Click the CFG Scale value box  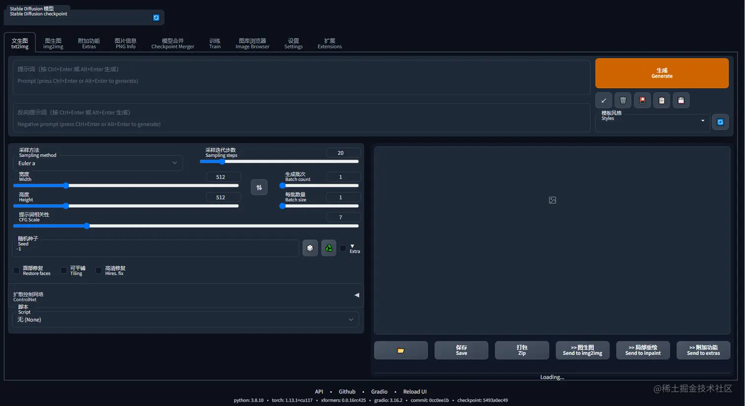pos(343,218)
